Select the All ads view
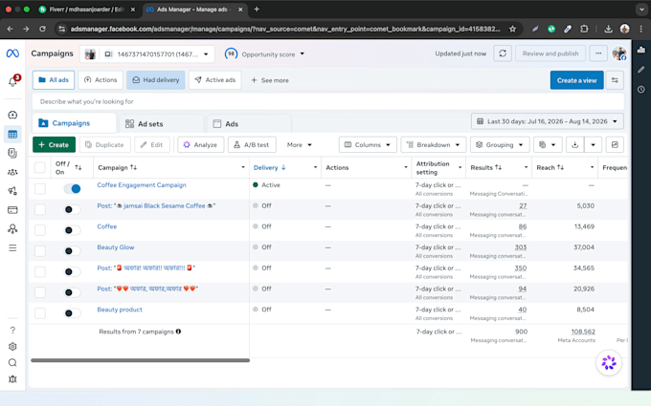Viewport: 651px width, 406px height. [x=54, y=80]
